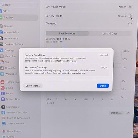Click the '100%' Maximum Capacity value
Viewport: 138px width, 138px height.
point(104,68)
